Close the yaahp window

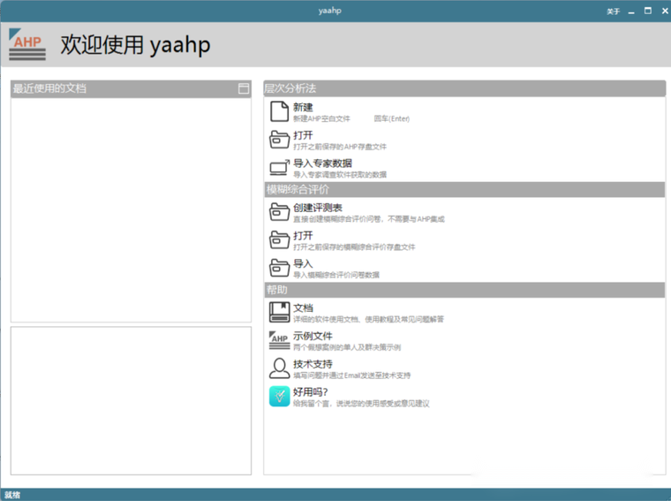click(x=665, y=11)
